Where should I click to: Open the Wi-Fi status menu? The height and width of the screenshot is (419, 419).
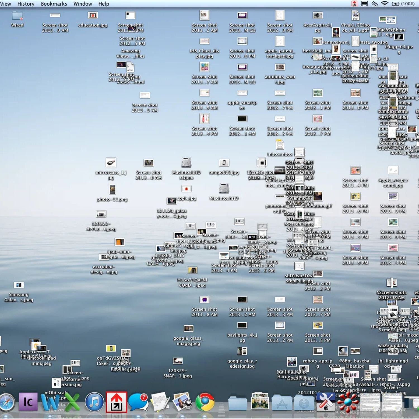[x=385, y=4]
